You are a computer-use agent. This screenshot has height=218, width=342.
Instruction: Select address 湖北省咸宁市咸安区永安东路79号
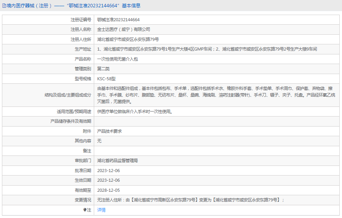(128, 39)
